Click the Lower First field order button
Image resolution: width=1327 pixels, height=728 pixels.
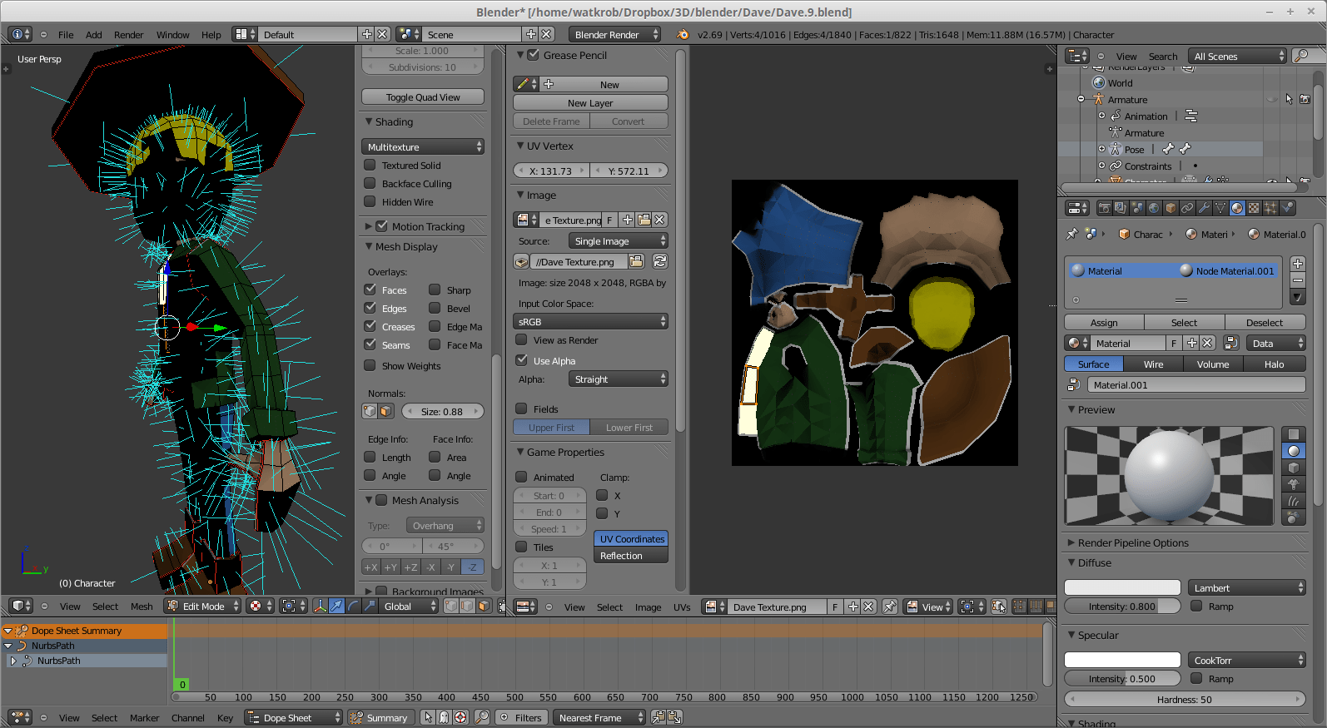click(x=629, y=428)
